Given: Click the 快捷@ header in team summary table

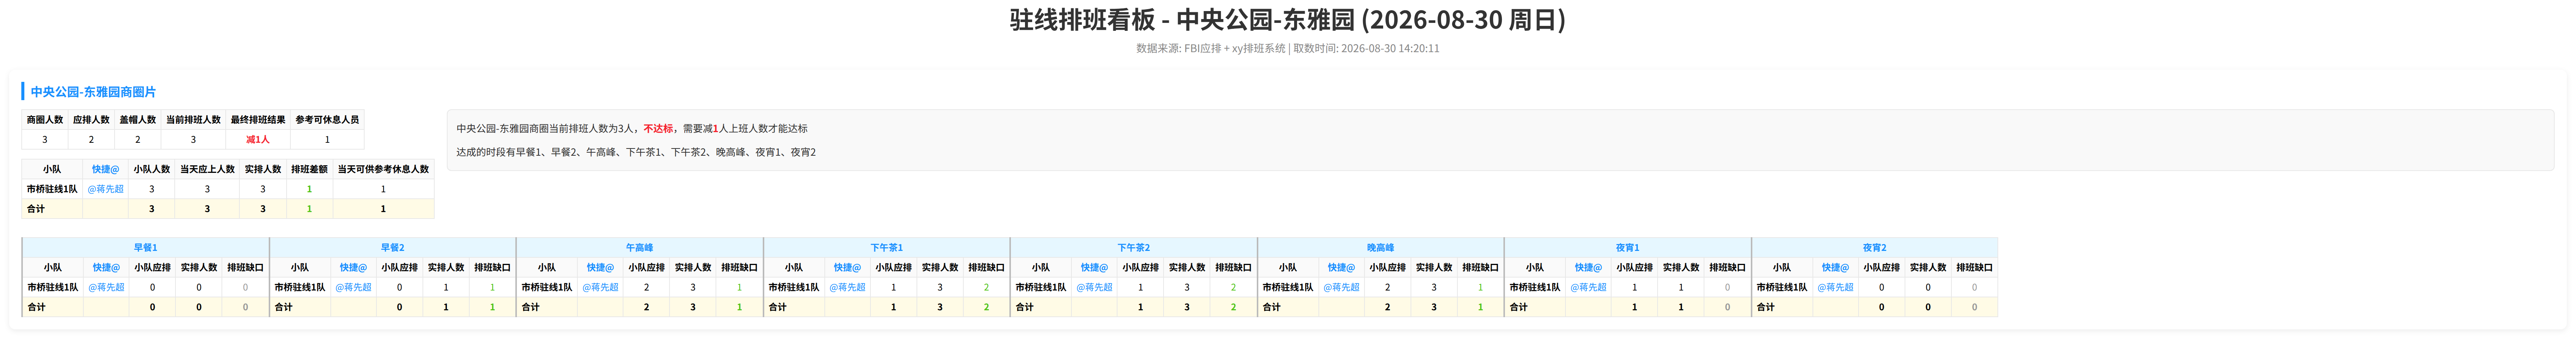Looking at the screenshot, I should pyautogui.click(x=106, y=170).
